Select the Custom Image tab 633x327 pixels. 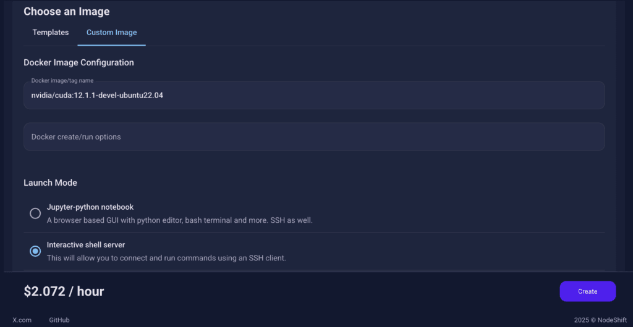pos(111,32)
